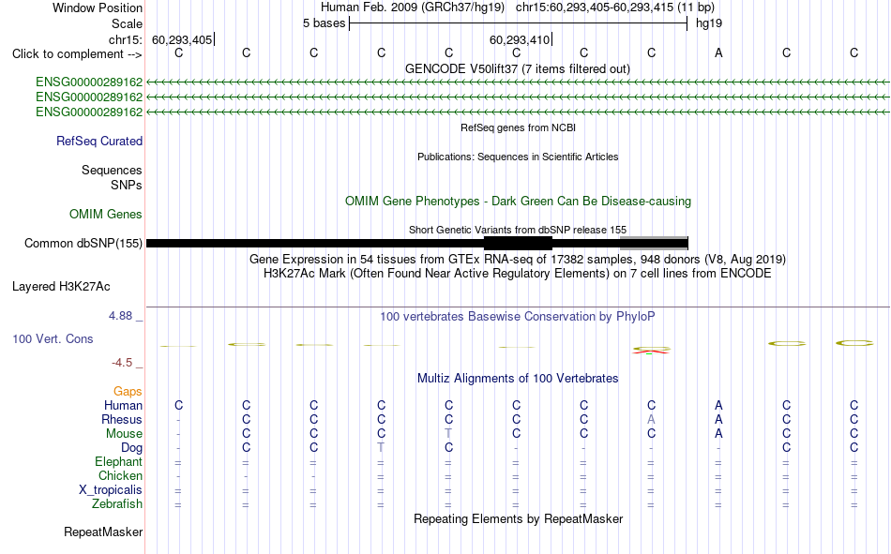Select the Mouse species label
This screenshot has width=891, height=554.
(x=124, y=433)
